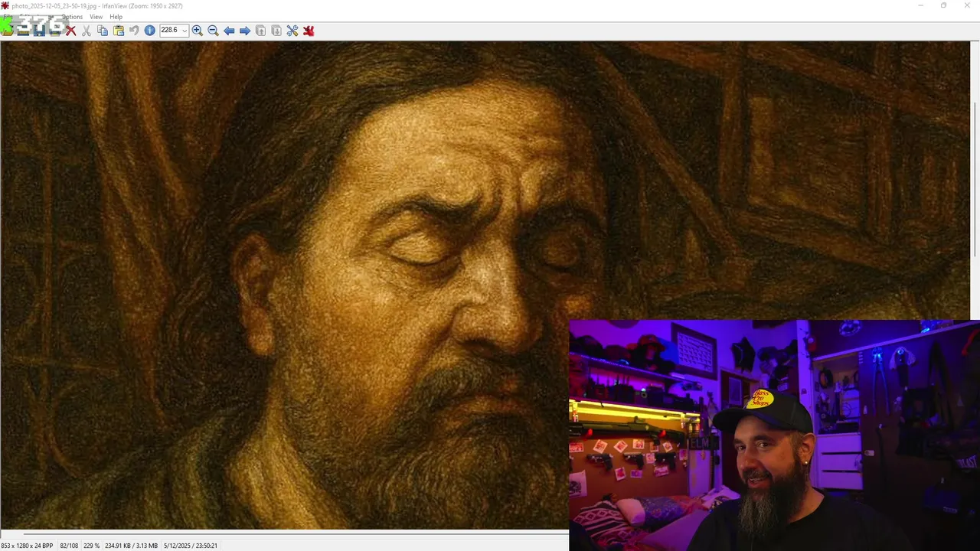The height and width of the screenshot is (551, 980).
Task: Click status bar text 853 x 1280 x 24 BPP
Action: 27,546
